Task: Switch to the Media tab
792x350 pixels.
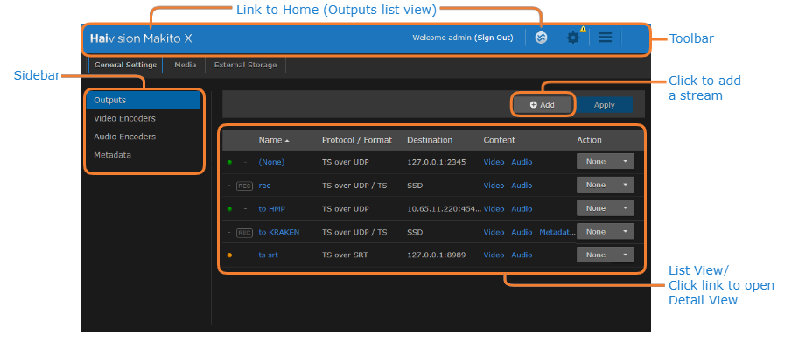Action: coord(185,65)
